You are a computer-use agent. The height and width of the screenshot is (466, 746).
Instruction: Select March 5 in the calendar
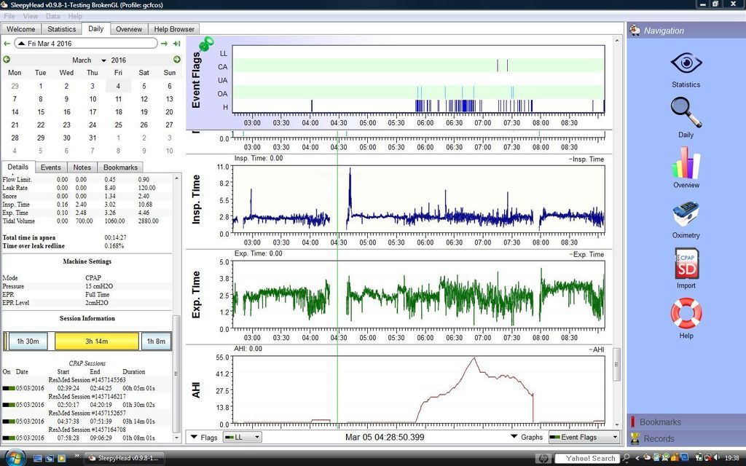coord(144,86)
